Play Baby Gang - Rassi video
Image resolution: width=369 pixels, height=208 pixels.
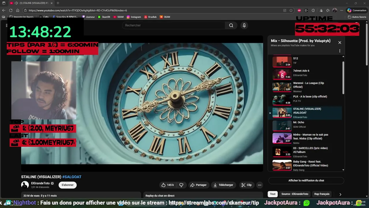[x=306, y=166]
